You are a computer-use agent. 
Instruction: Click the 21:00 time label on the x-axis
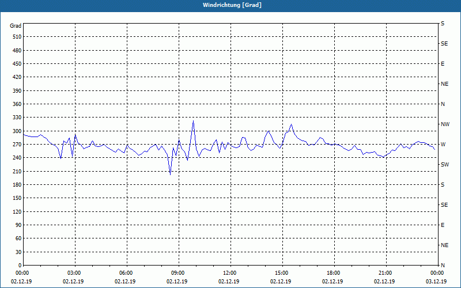[385, 273]
